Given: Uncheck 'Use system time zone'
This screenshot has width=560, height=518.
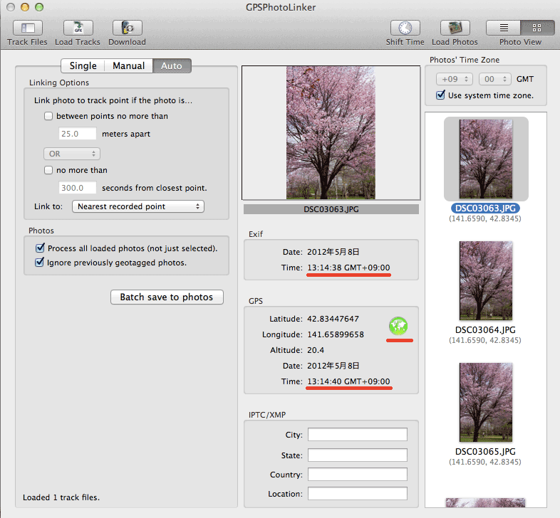Looking at the screenshot, I should click(x=441, y=95).
